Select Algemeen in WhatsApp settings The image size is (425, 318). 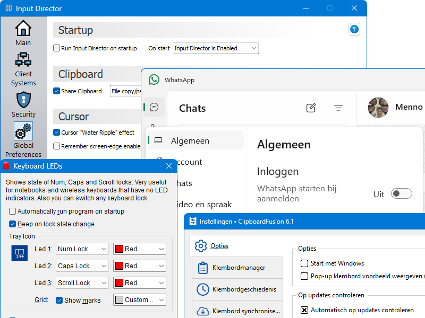click(x=195, y=140)
